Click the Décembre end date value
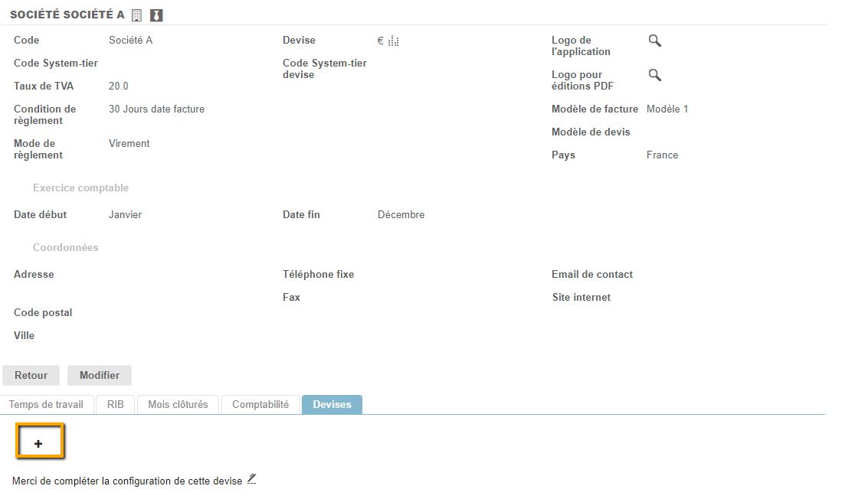The width and height of the screenshot is (842, 499). click(401, 215)
